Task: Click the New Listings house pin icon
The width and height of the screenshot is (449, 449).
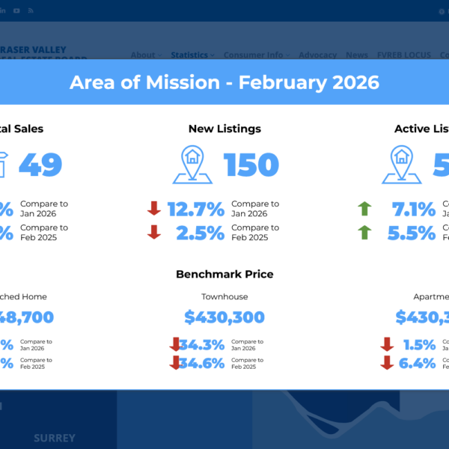Action: (x=192, y=164)
